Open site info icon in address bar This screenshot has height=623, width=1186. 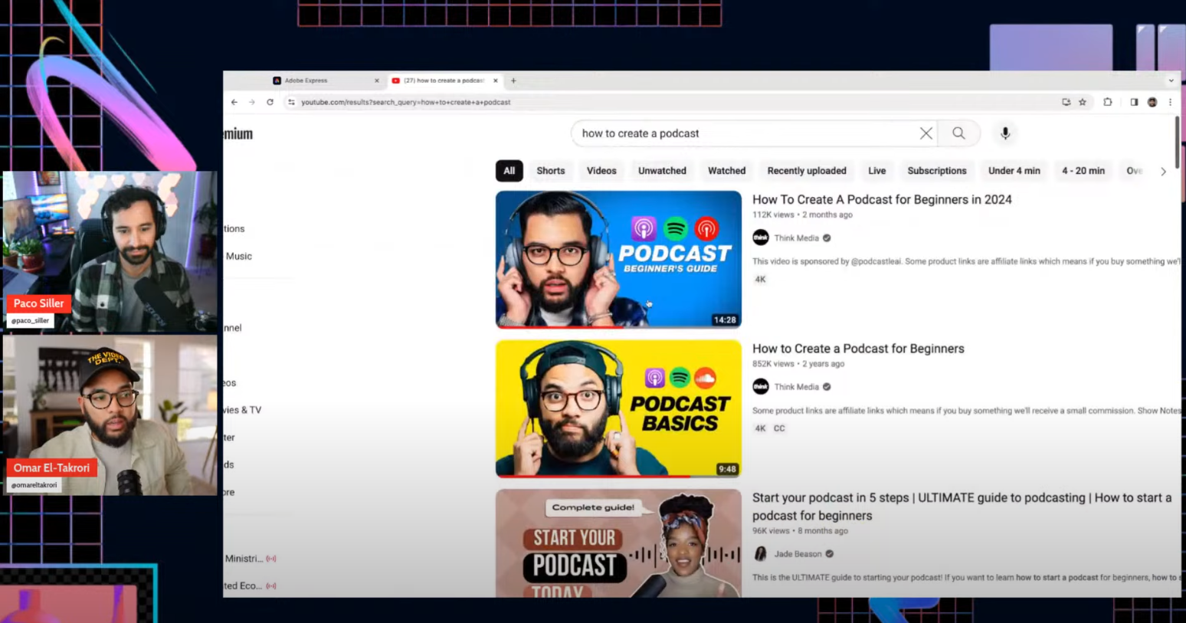click(291, 102)
